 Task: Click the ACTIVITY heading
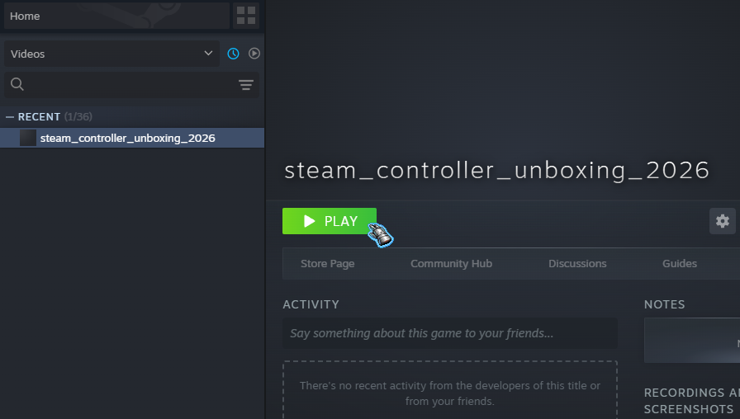click(x=311, y=304)
